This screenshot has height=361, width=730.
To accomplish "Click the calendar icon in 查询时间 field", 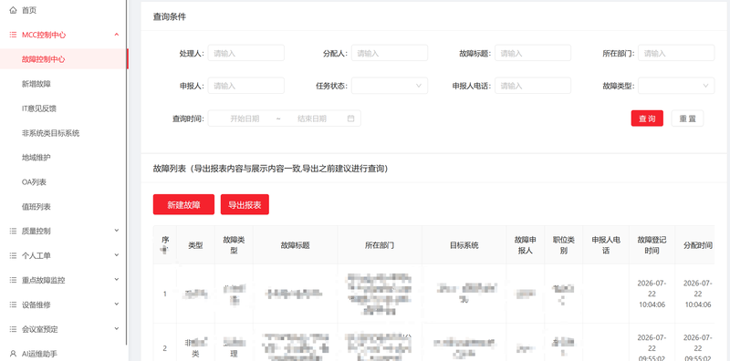I will [350, 119].
